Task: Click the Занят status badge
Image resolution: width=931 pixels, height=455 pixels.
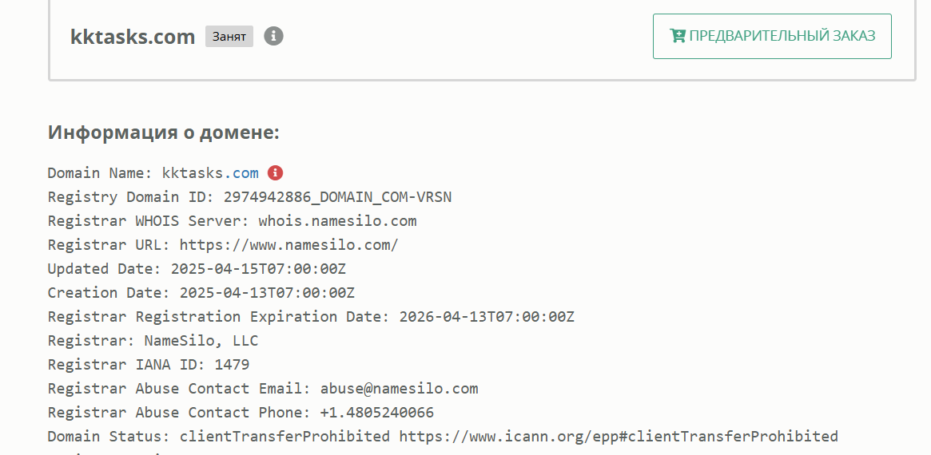Action: [x=229, y=36]
